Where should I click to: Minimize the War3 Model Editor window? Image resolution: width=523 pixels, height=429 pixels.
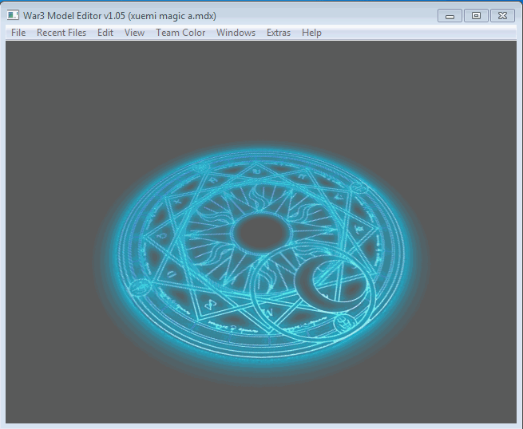pyautogui.click(x=450, y=16)
